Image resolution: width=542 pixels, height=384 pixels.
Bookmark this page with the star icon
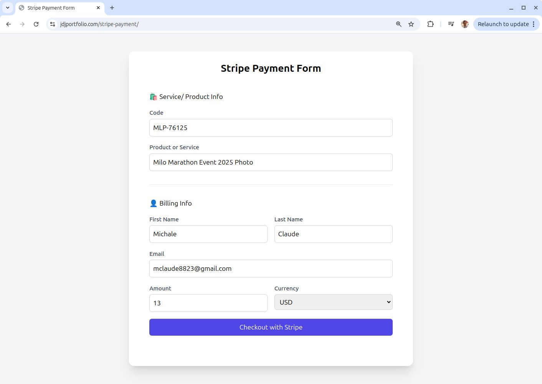pyautogui.click(x=411, y=24)
